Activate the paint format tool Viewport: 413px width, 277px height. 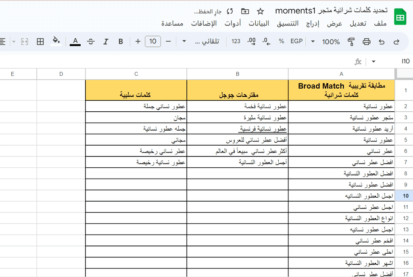pos(351,42)
